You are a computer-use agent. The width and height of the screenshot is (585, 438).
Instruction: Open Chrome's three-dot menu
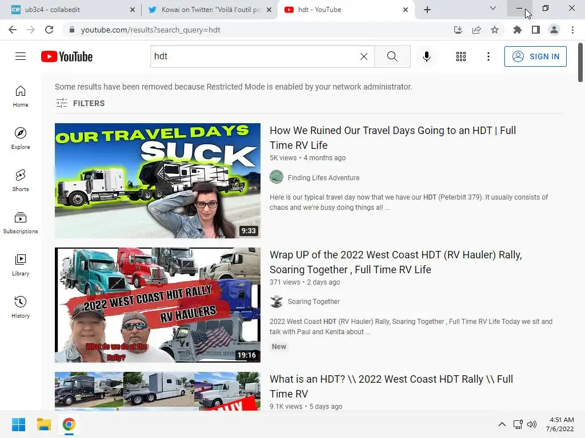click(572, 30)
